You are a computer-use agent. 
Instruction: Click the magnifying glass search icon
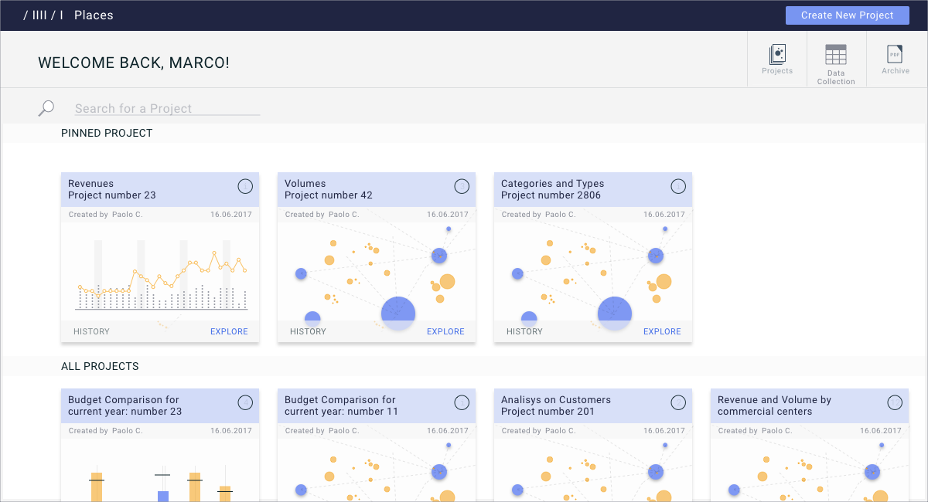click(46, 108)
